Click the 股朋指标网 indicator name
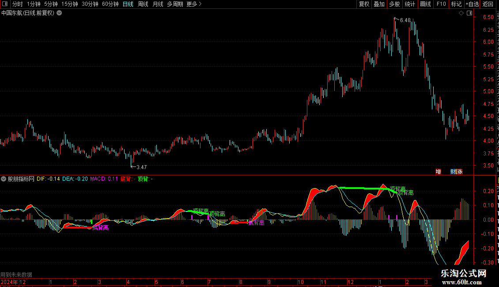499x287 pixels. point(21,179)
